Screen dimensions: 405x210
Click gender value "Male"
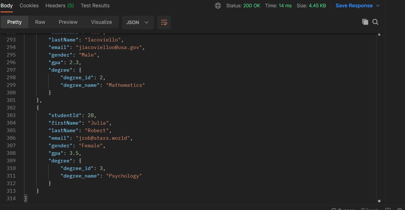tap(88, 55)
